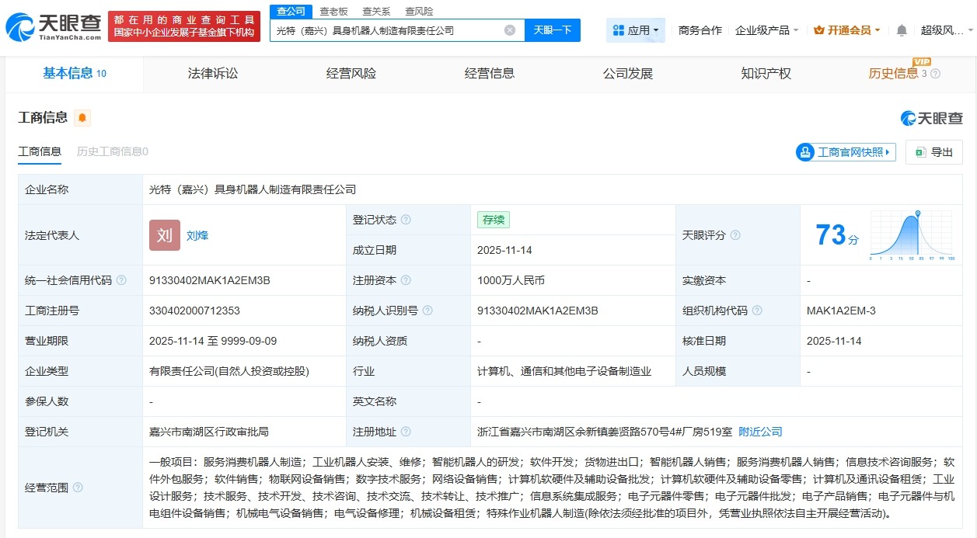Click the Tianyancha logo icon

(x=21, y=25)
